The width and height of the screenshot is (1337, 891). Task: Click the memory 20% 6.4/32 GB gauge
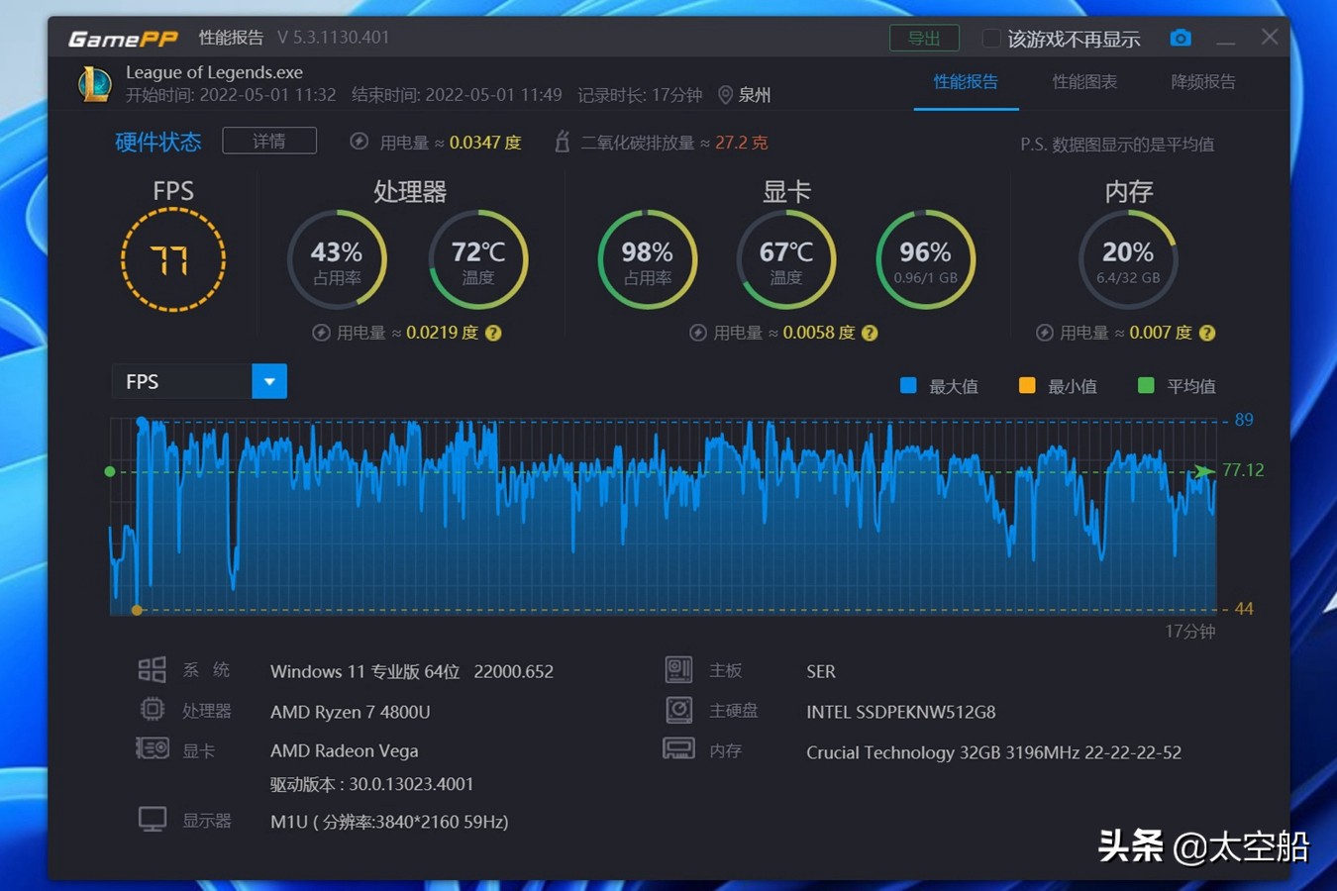[x=1128, y=259]
